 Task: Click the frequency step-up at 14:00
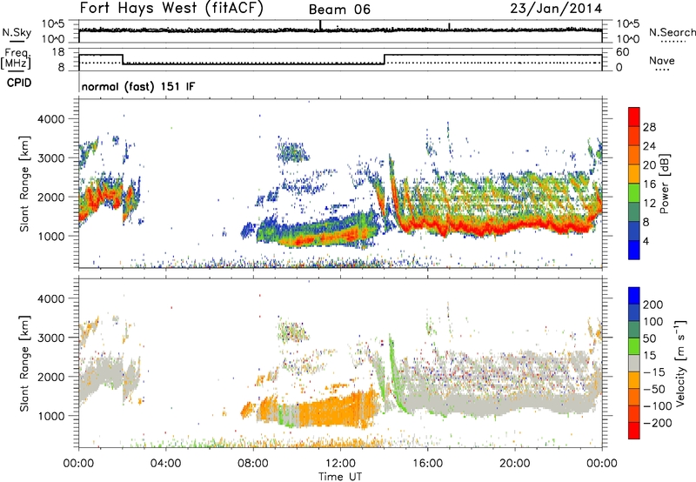(x=385, y=59)
